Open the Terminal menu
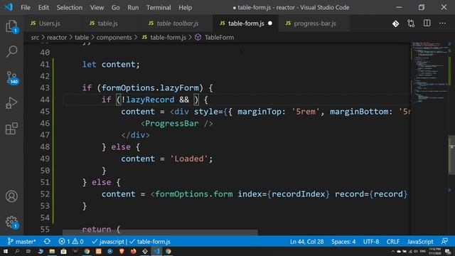The image size is (455, 256). (159, 8)
